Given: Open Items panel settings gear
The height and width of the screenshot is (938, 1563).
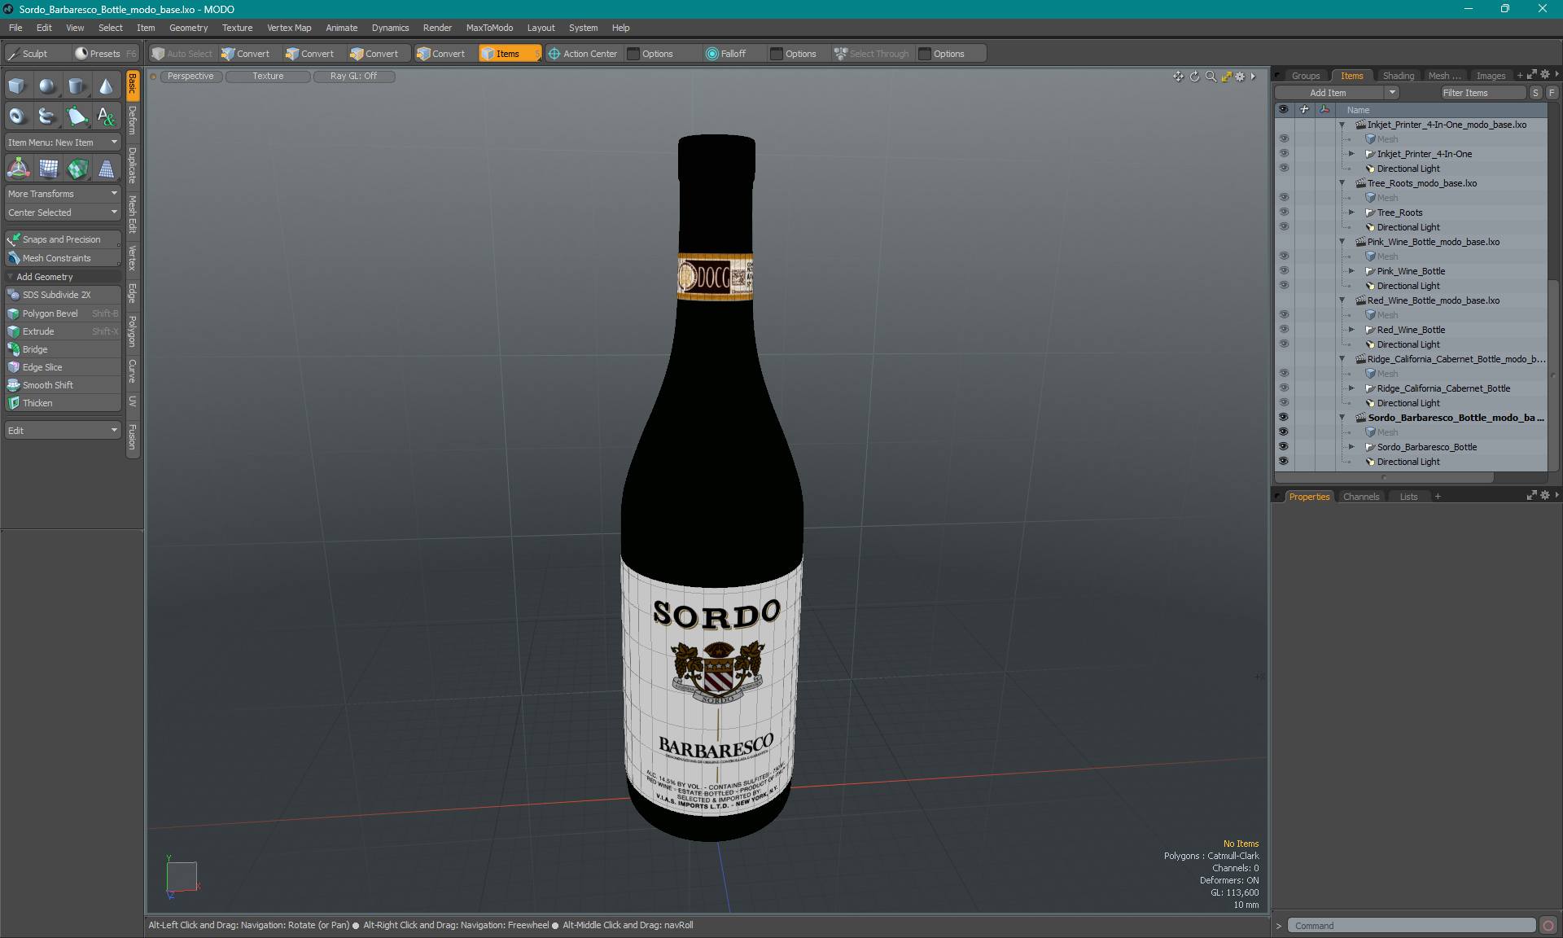Looking at the screenshot, I should [x=1545, y=75].
